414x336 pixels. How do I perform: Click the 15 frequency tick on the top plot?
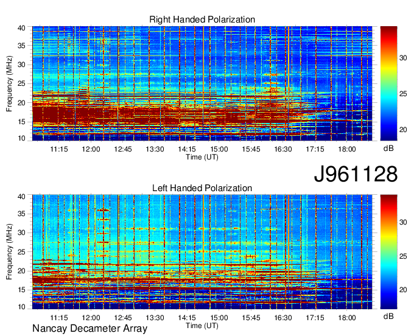pos(21,122)
